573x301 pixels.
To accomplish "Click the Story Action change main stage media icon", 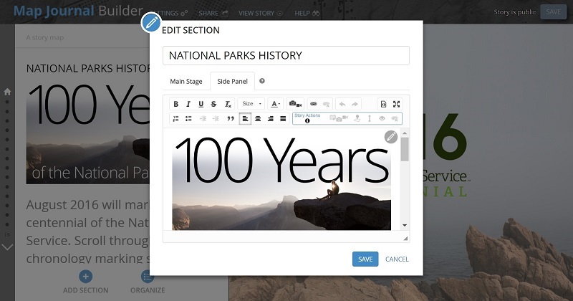I will point(338,118).
